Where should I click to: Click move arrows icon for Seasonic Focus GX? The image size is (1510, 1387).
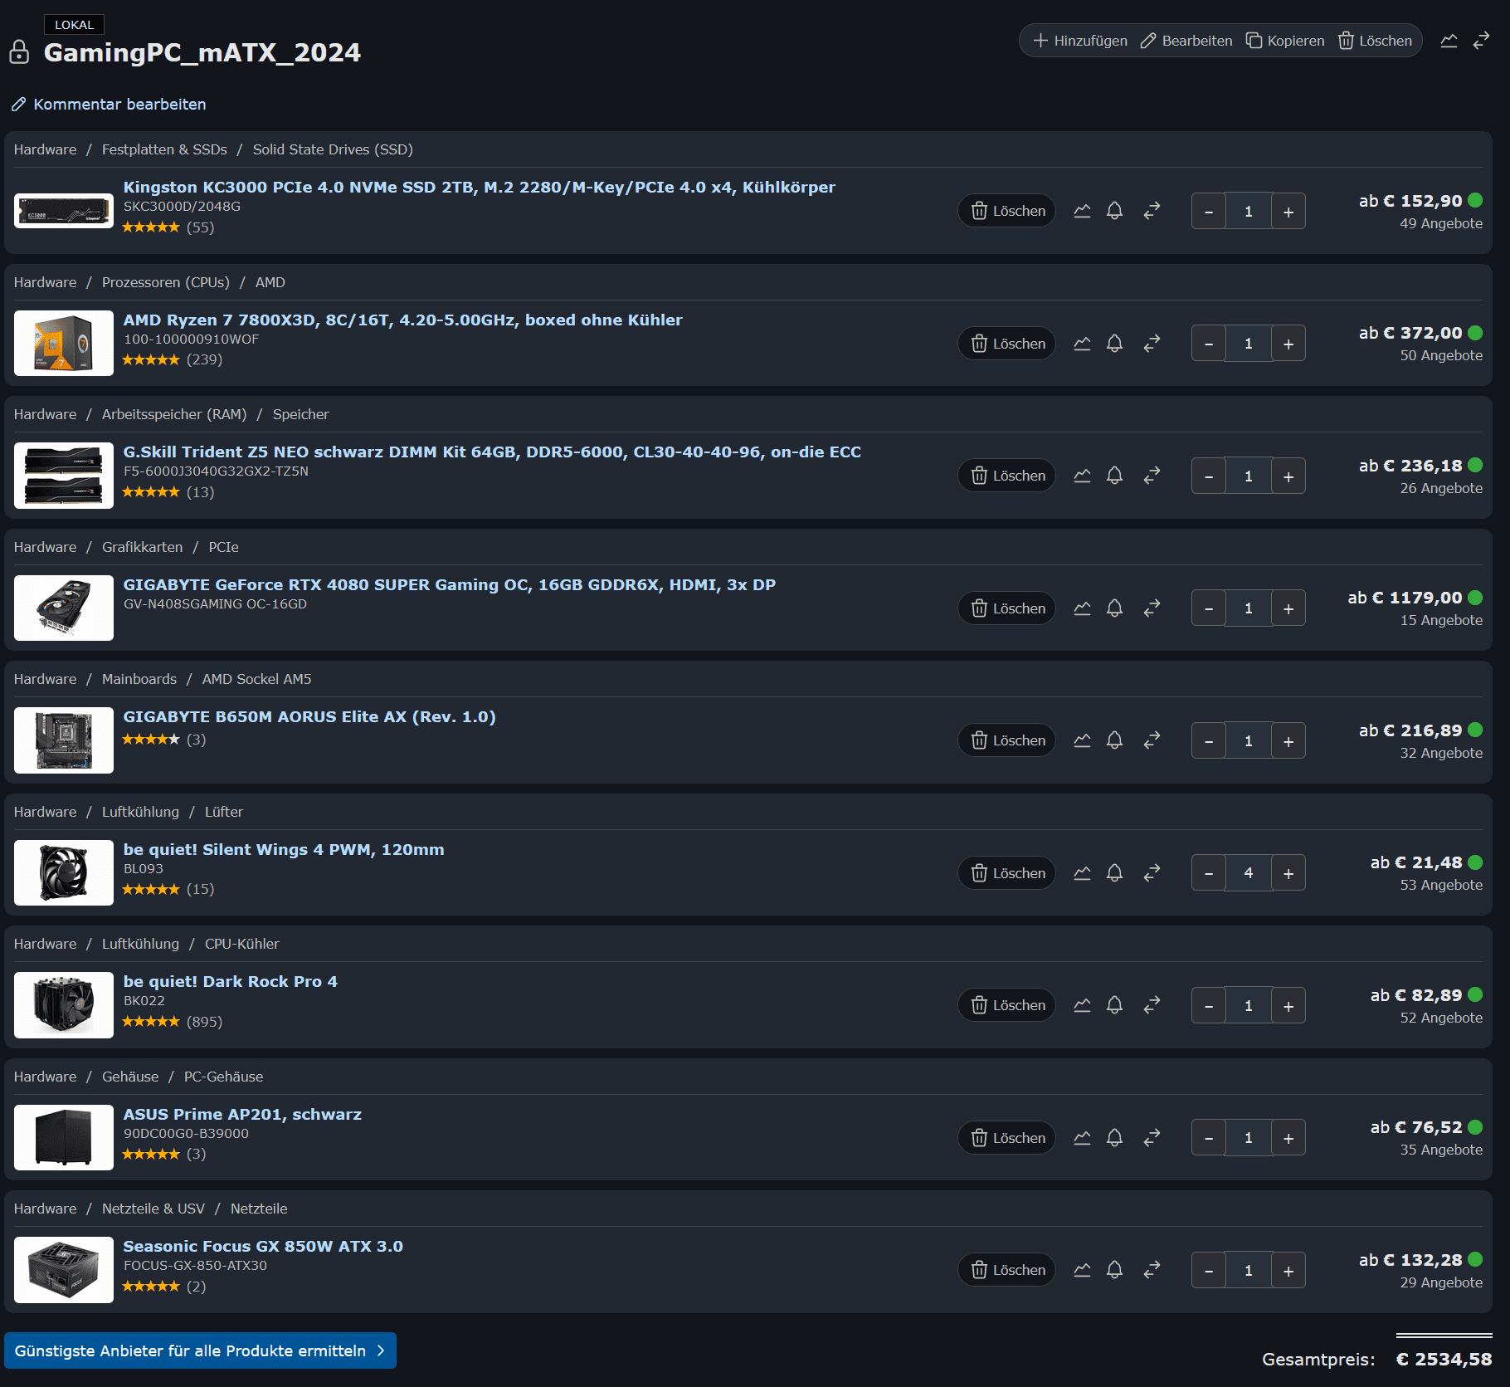pyautogui.click(x=1152, y=1270)
